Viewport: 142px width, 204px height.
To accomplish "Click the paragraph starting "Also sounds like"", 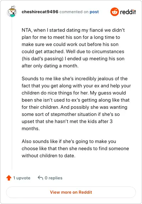I will pos(75,148).
